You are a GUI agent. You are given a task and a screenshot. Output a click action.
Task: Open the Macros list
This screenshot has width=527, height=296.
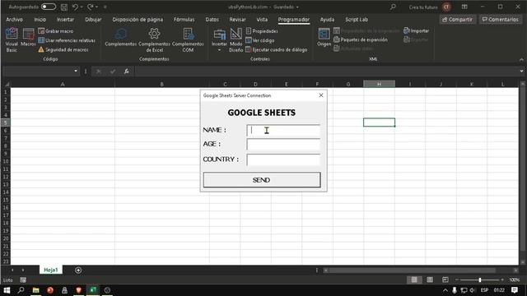pyautogui.click(x=28, y=37)
